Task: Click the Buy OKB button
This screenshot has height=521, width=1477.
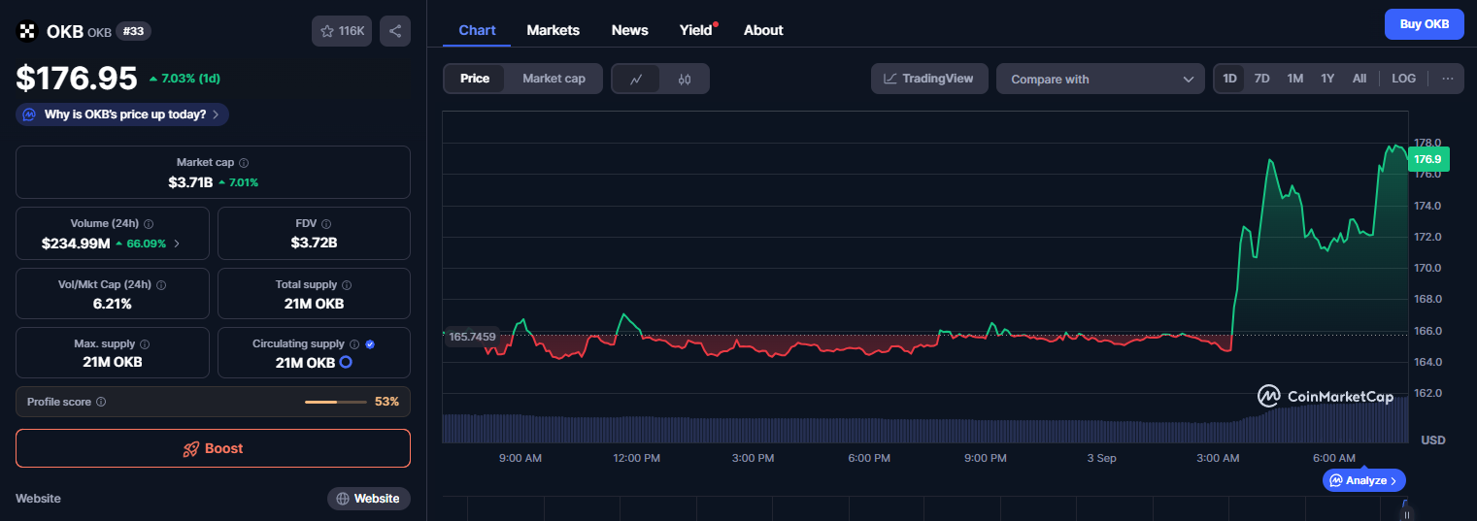Action: click(1424, 24)
